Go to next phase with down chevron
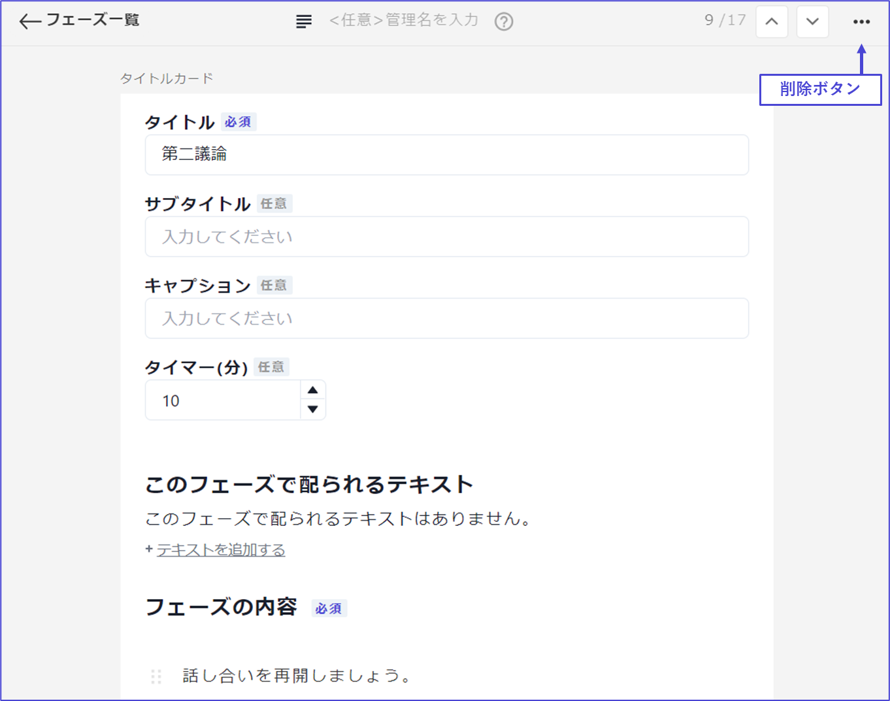Image resolution: width=890 pixels, height=701 pixels. coord(812,22)
